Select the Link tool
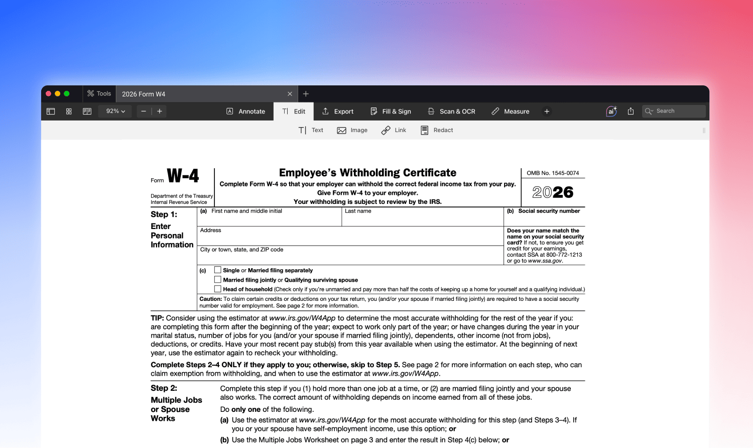 point(394,130)
